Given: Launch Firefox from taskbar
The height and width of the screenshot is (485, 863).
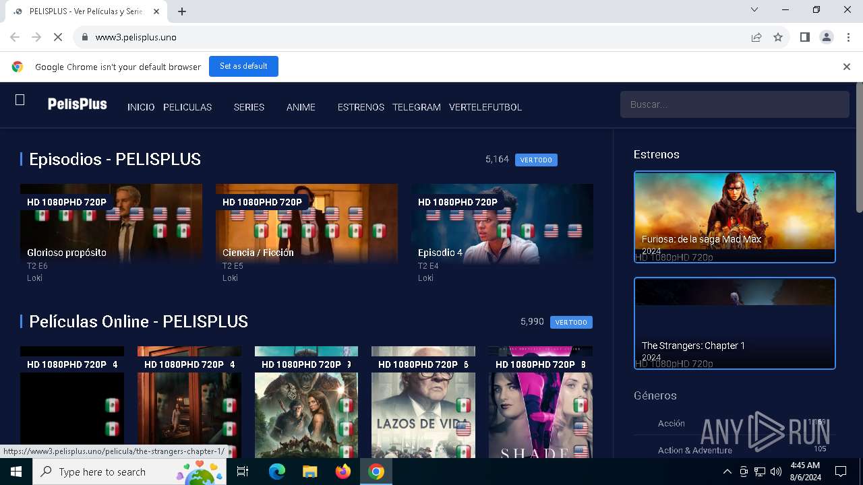Looking at the screenshot, I should (x=343, y=472).
